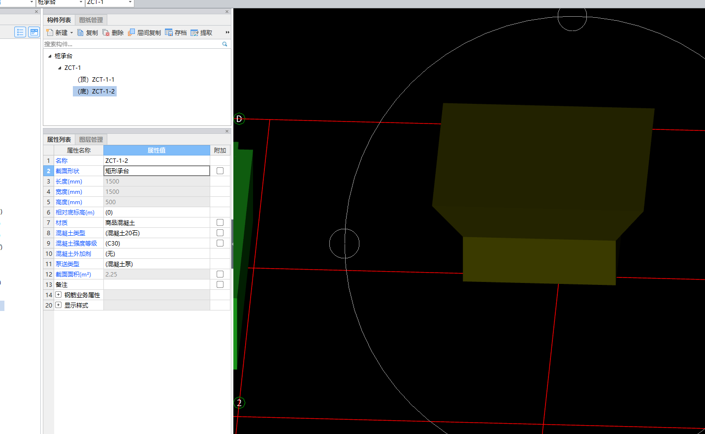
Task: Click the 名称 property link
Action: pyautogui.click(x=62, y=160)
